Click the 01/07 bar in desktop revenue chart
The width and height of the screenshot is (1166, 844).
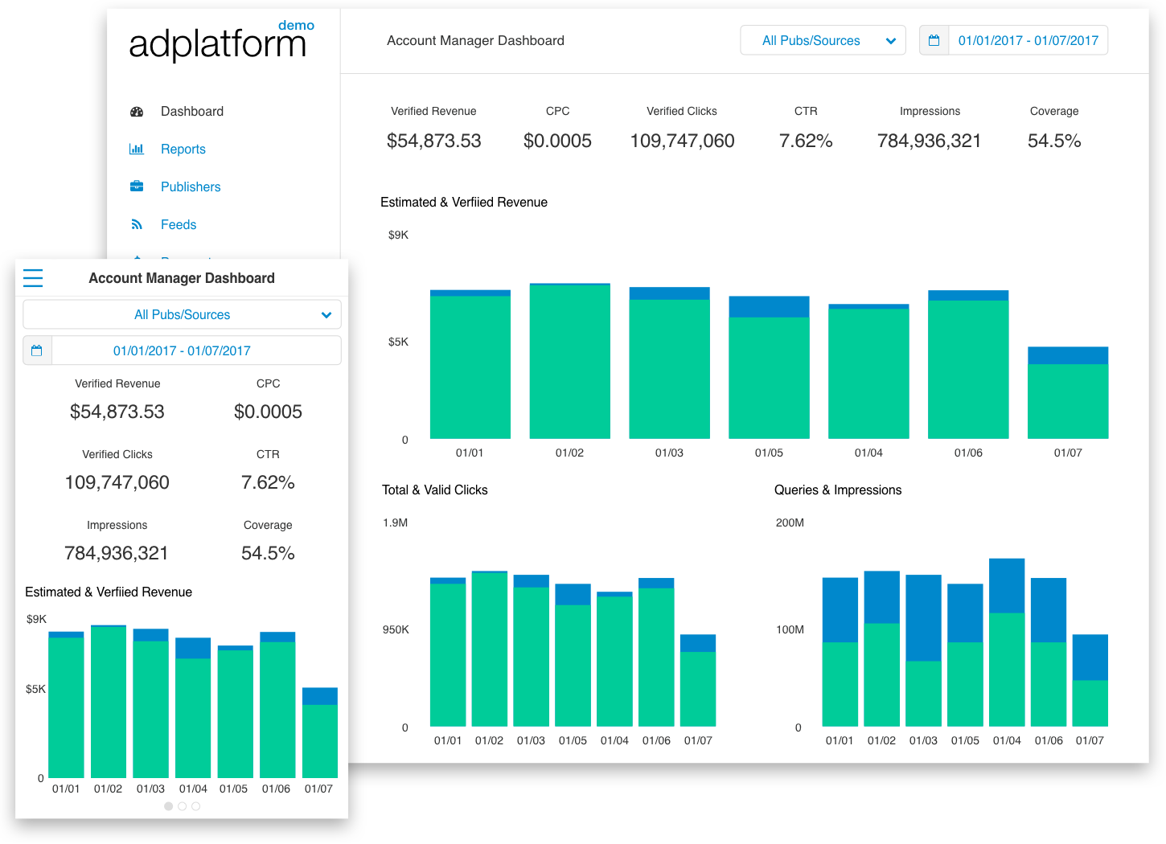pos(1067,394)
